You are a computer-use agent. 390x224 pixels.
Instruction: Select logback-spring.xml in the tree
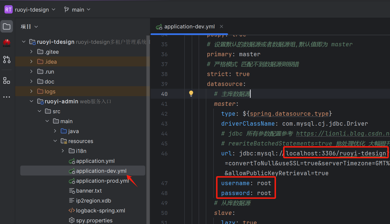(100, 210)
